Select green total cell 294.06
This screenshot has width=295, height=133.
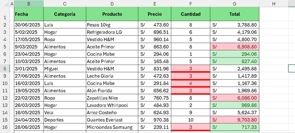(235, 54)
